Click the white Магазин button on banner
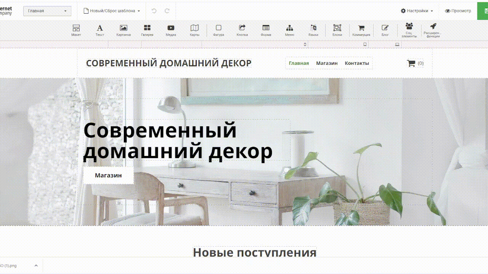The width and height of the screenshot is (488, 274). 108,175
